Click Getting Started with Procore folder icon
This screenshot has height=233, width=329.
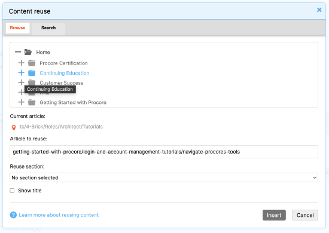[32, 102]
